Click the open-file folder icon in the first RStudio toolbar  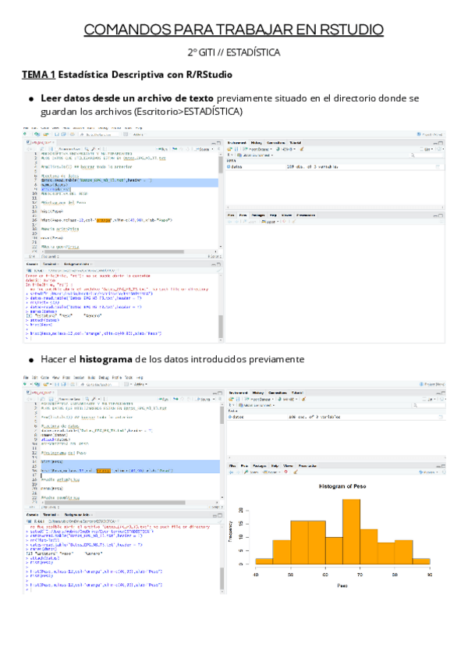[44, 133]
